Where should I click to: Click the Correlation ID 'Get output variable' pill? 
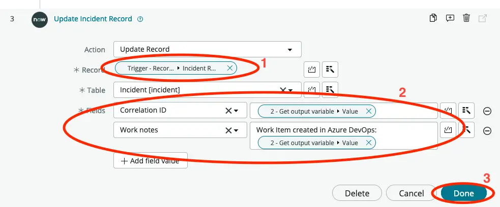(x=317, y=111)
